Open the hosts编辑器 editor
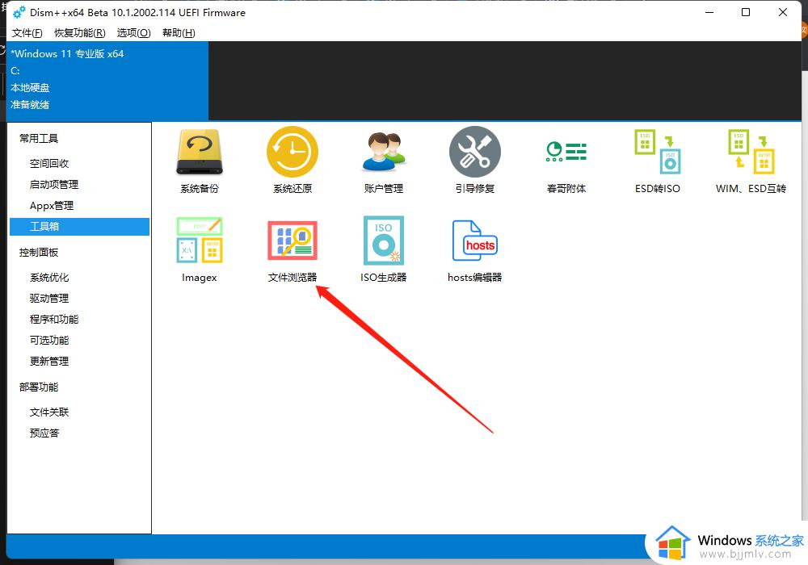The width and height of the screenshot is (808, 565). pos(474,240)
